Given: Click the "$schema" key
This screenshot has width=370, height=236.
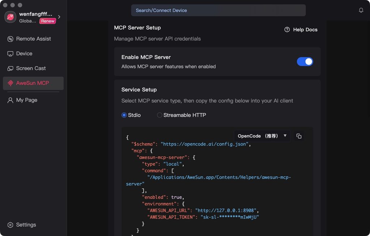Looking at the screenshot, I should point(143,144).
